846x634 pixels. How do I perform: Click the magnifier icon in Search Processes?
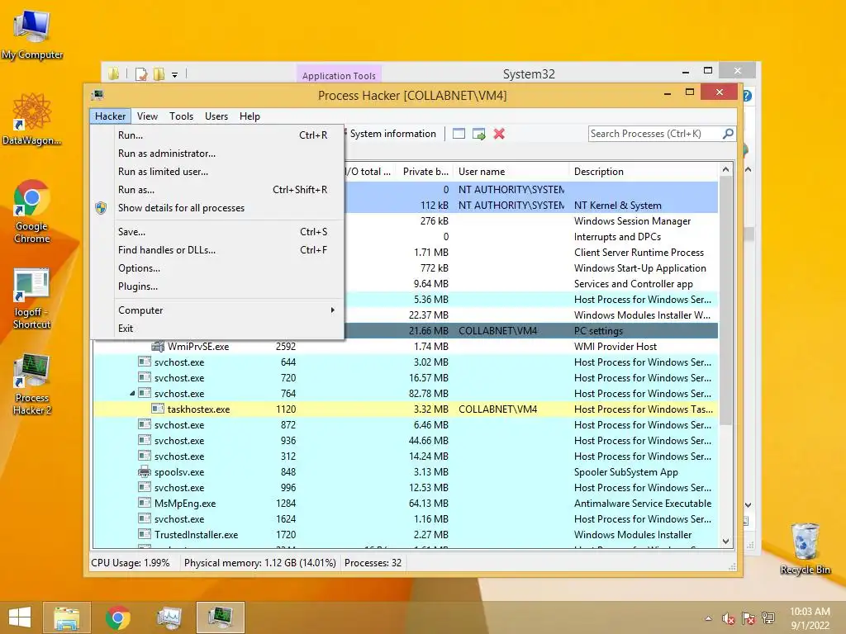coord(728,133)
